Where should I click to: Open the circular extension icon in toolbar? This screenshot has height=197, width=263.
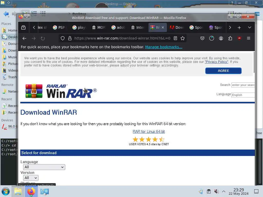click(x=212, y=38)
